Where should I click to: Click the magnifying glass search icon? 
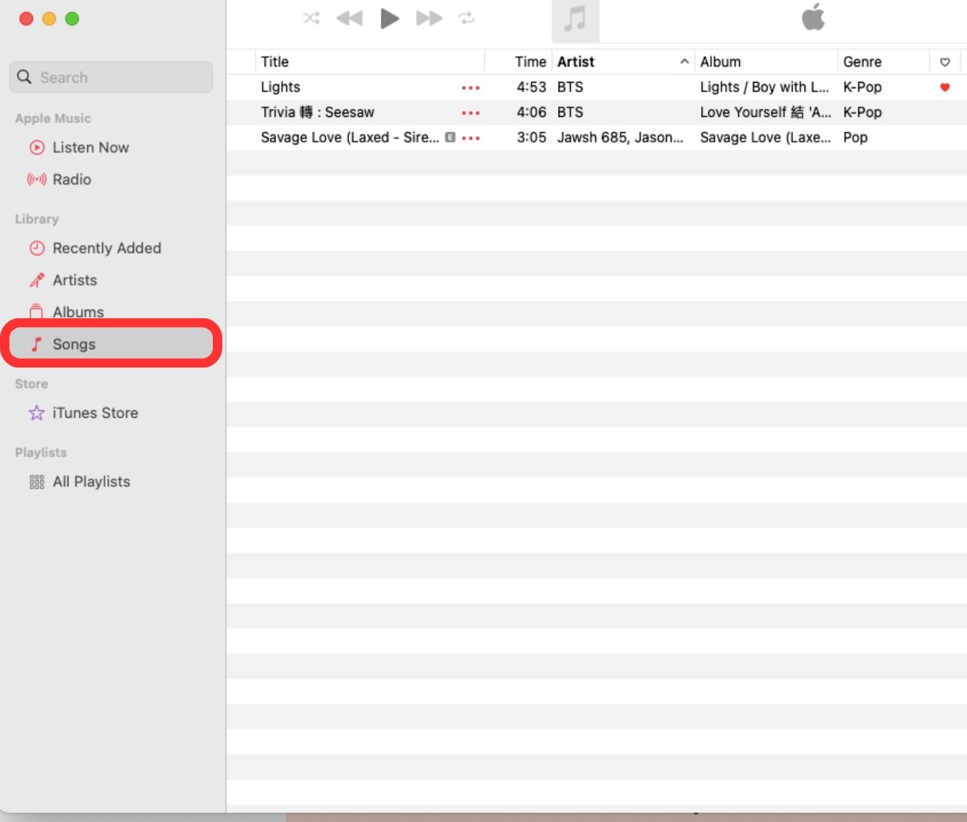[x=24, y=77]
